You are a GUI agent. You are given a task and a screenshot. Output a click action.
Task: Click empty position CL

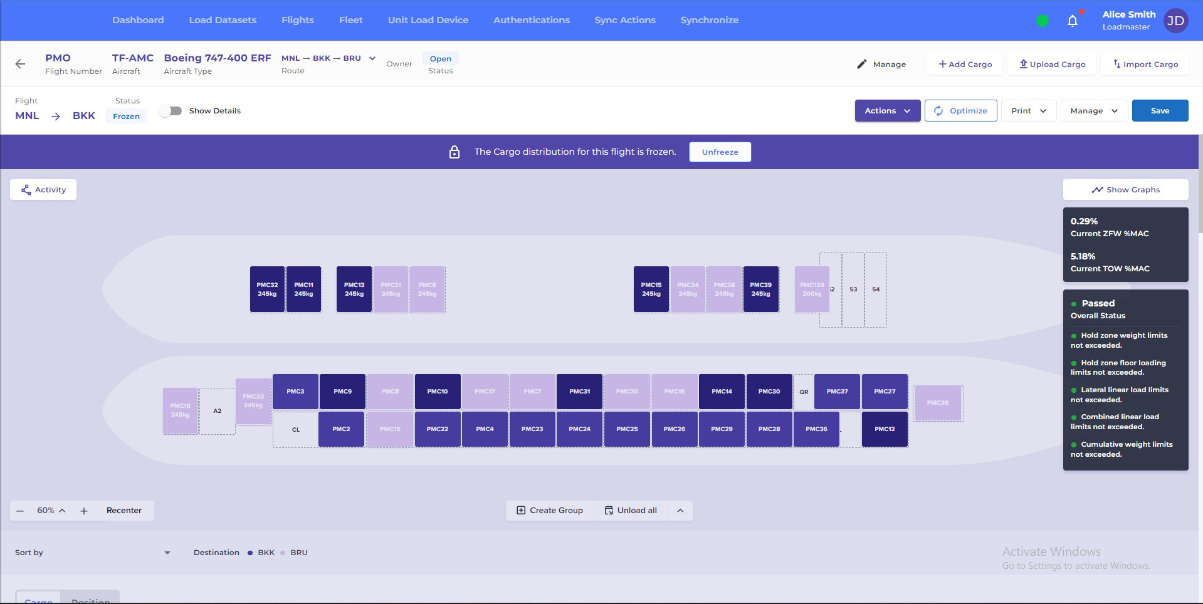pyautogui.click(x=296, y=430)
